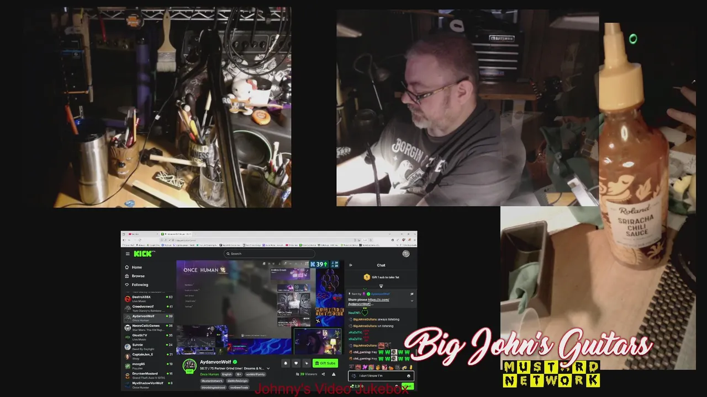Click the Kick logo
Image resolution: width=707 pixels, height=397 pixels.
144,254
